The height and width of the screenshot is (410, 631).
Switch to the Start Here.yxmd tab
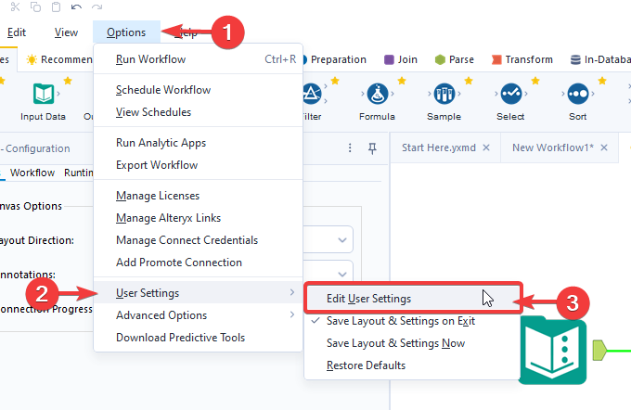tap(439, 147)
